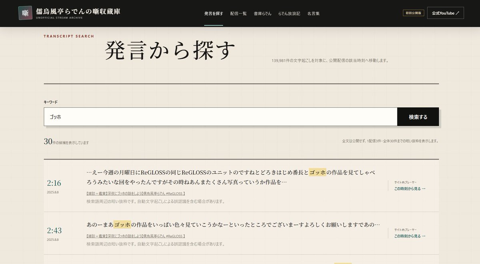The height and width of the screenshot is (264, 480).
Task: Open stream title link under the 2:43 result
Action: coord(136,236)
